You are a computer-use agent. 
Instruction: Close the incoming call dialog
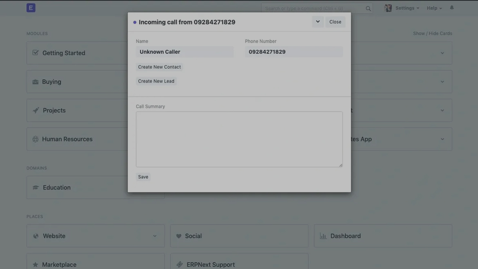[335, 22]
